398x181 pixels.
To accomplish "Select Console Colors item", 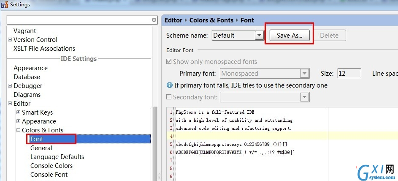I will click(x=51, y=166).
